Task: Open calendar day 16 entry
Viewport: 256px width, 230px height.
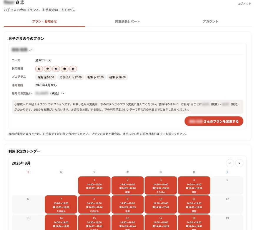Action: (x=127, y=222)
